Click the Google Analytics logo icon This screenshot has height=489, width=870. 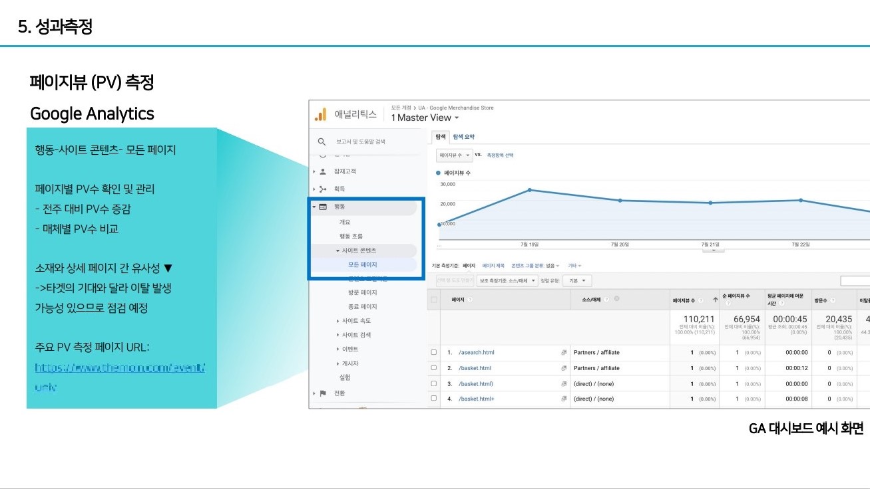click(x=321, y=114)
